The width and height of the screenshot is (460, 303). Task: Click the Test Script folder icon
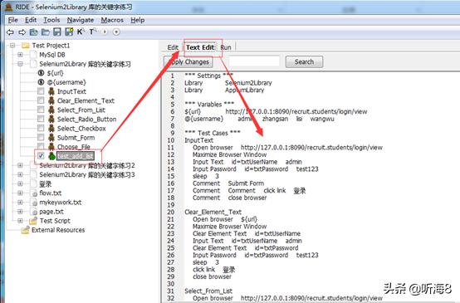click(33, 221)
